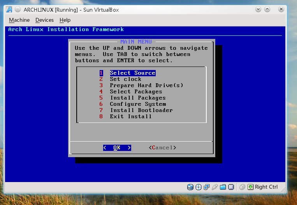Click the USB devices status icon
297x205 pixels.
pyautogui.click(x=214, y=187)
